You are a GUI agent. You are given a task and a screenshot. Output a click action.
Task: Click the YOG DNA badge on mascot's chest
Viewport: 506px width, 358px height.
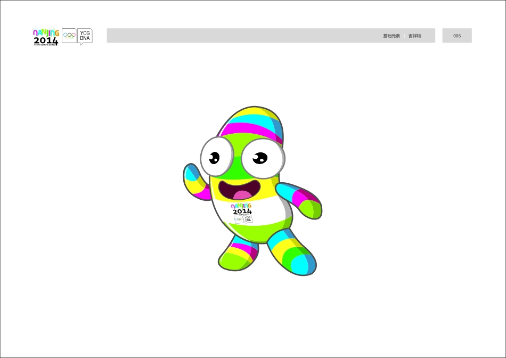coord(248,218)
